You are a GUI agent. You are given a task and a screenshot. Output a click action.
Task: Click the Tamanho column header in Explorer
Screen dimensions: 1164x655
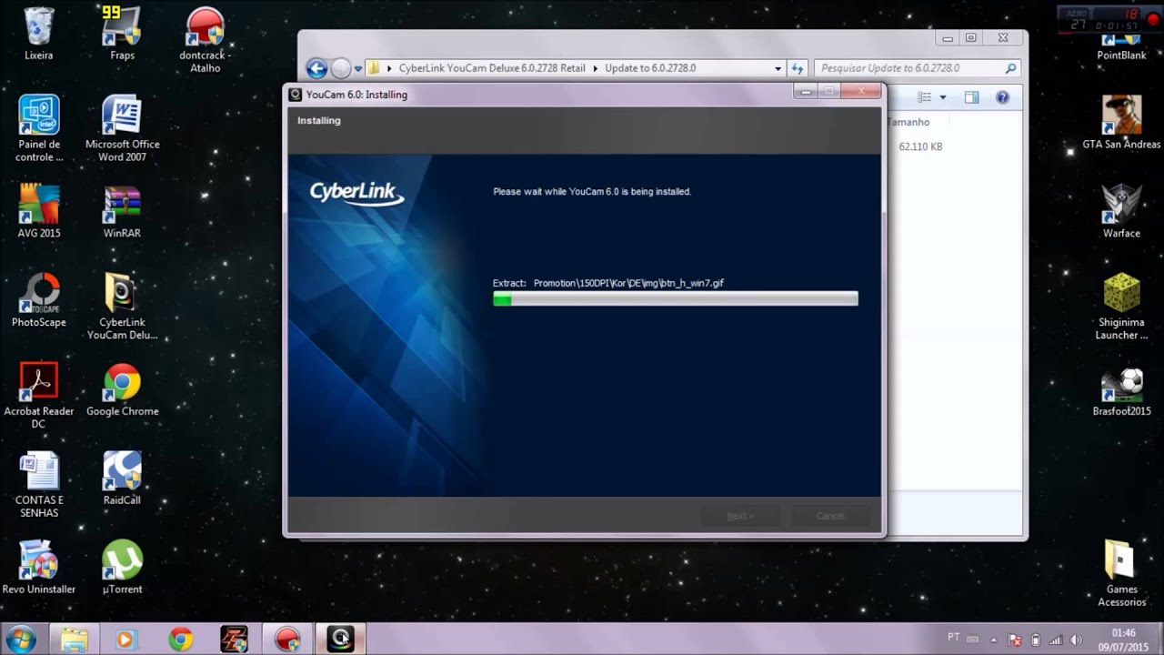pyautogui.click(x=909, y=122)
